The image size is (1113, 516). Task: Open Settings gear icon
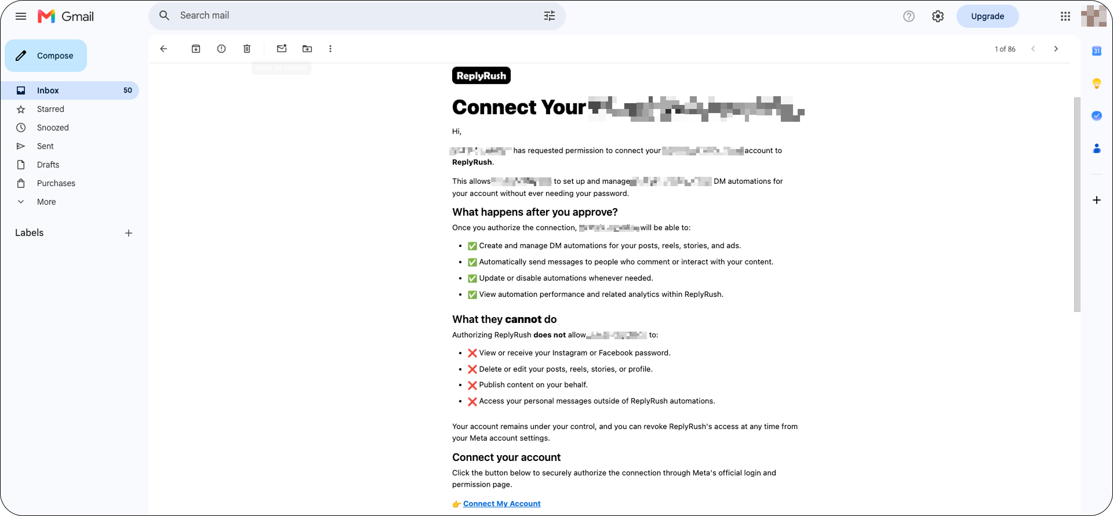tap(938, 16)
